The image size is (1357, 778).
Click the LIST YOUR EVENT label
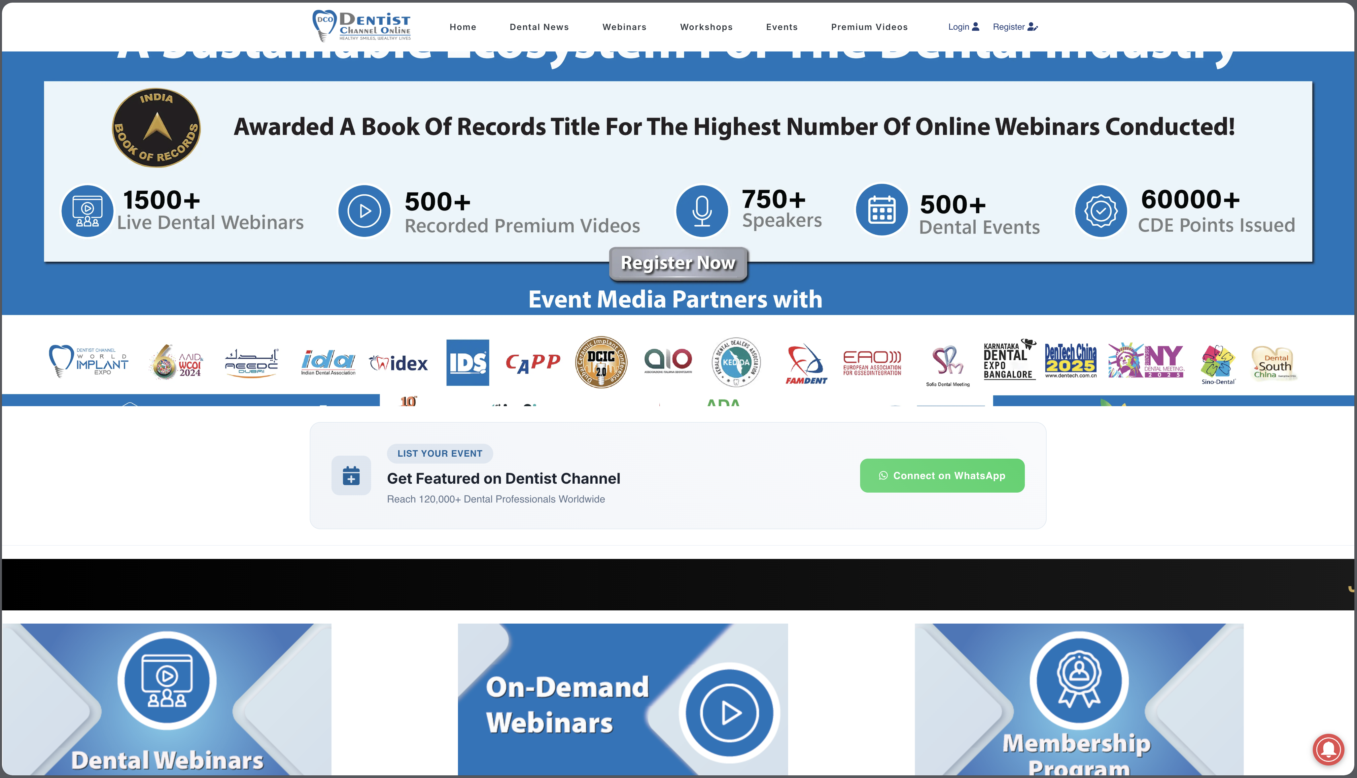tap(439, 453)
